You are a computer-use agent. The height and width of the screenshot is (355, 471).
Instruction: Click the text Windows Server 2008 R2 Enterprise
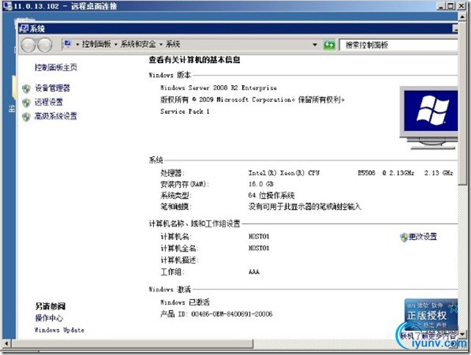click(219, 88)
